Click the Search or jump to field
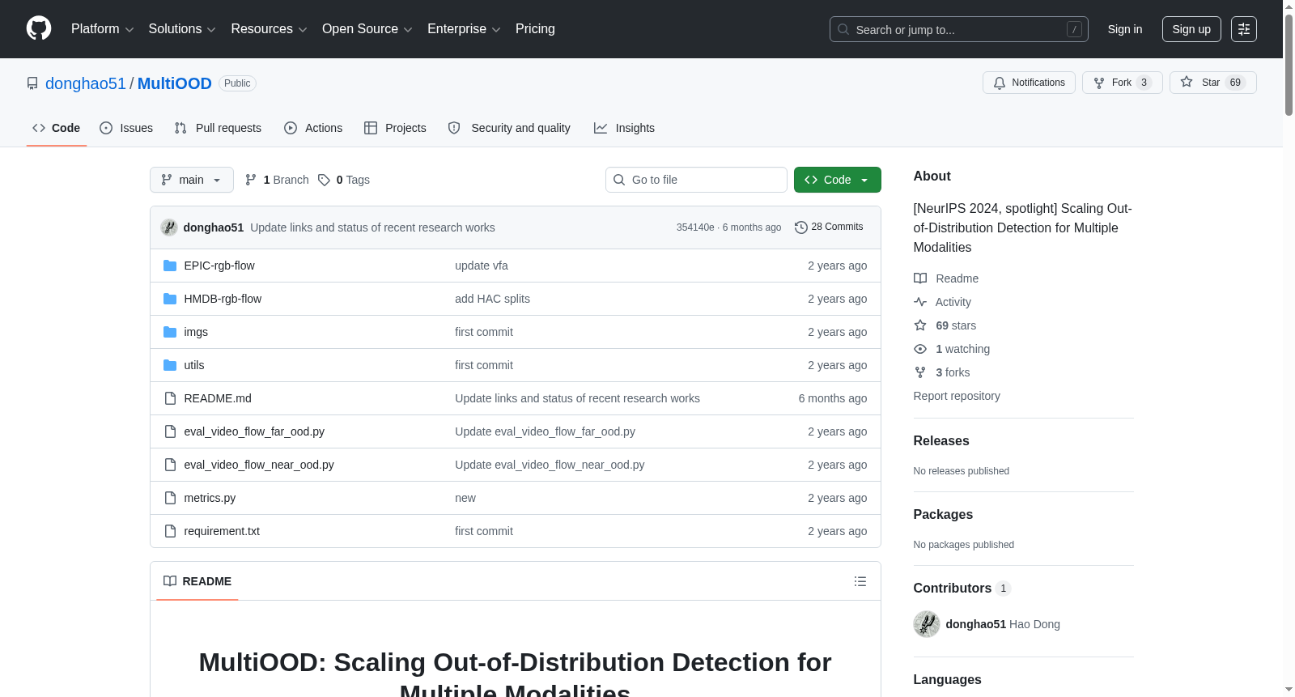 tap(959, 29)
